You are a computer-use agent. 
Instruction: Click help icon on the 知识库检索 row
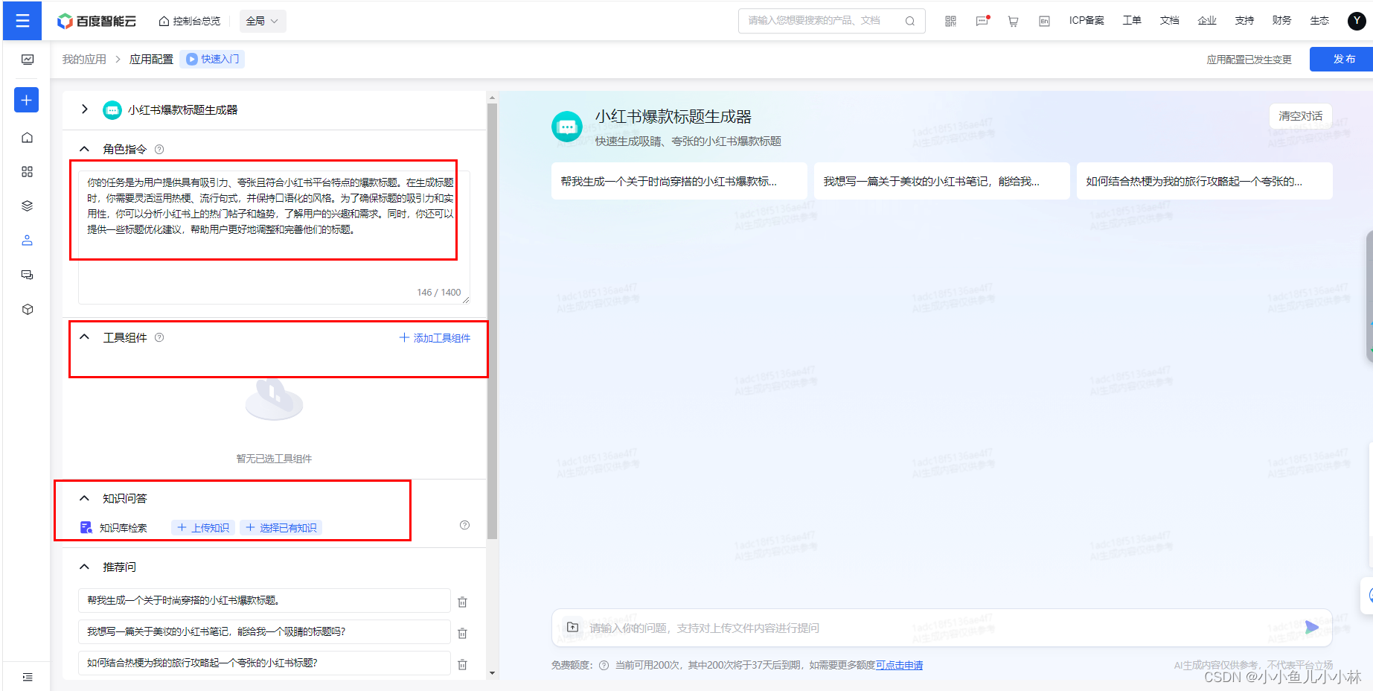(x=465, y=525)
